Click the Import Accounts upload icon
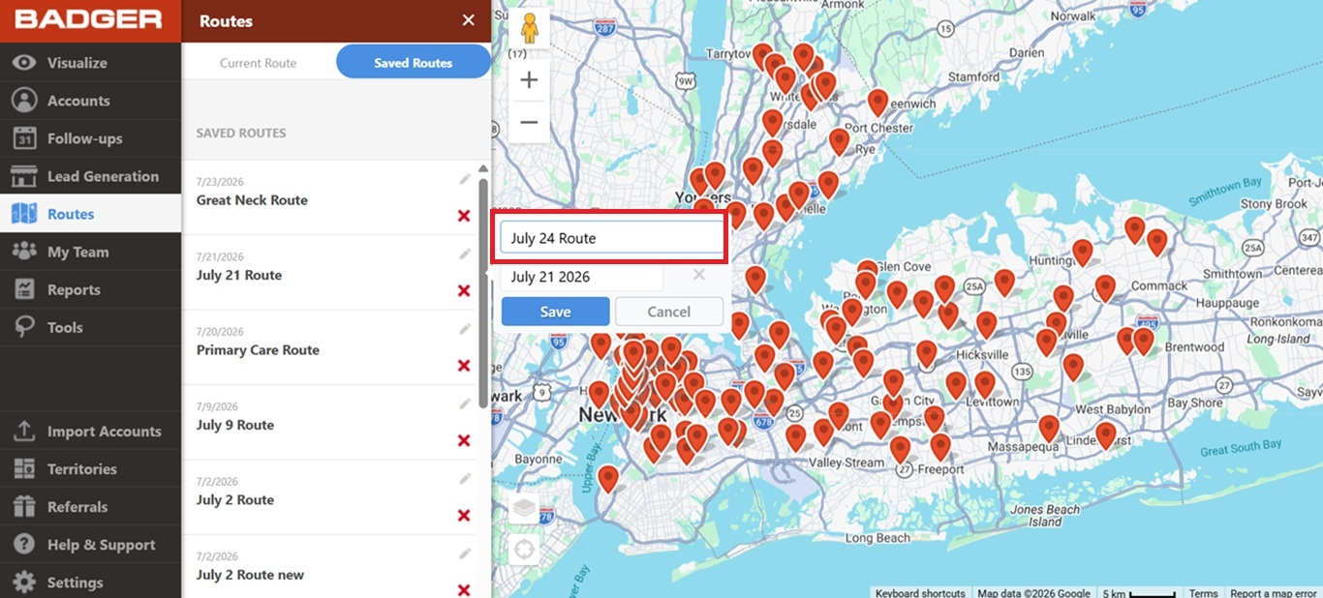1323x598 pixels. click(24, 432)
